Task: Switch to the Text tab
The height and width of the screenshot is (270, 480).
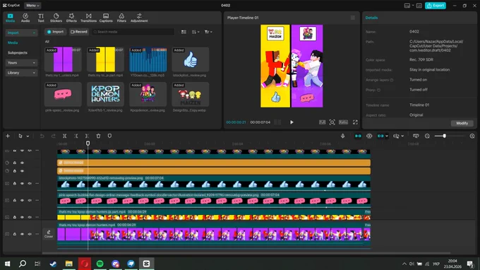Action: [41, 18]
